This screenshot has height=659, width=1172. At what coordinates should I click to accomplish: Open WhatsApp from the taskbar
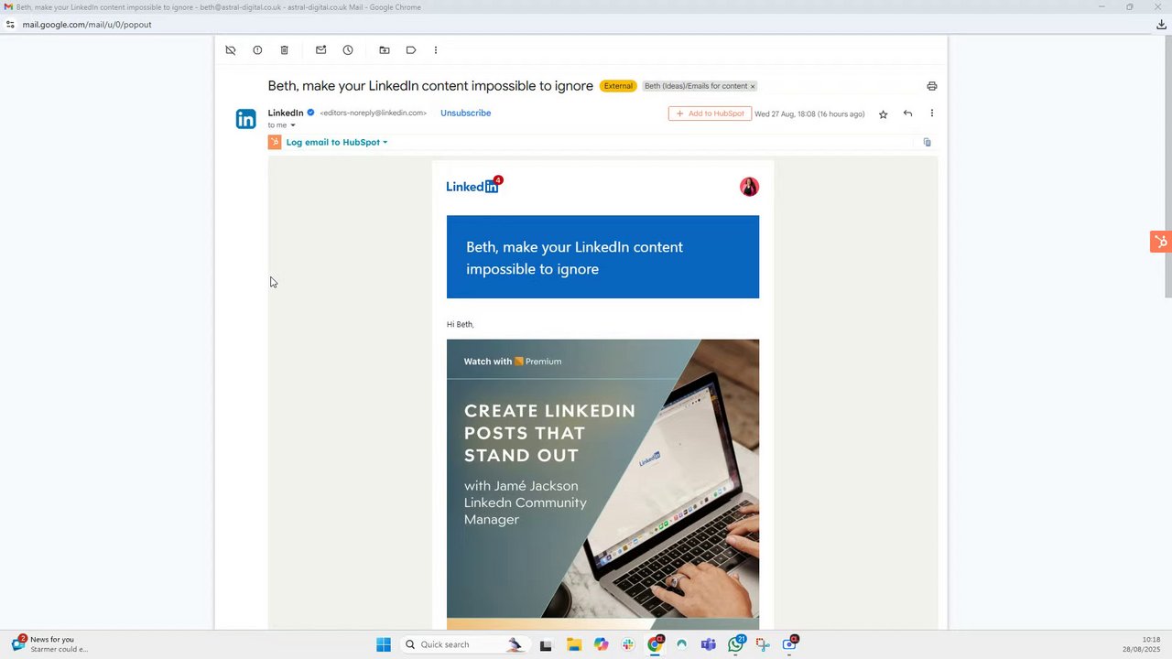(736, 644)
